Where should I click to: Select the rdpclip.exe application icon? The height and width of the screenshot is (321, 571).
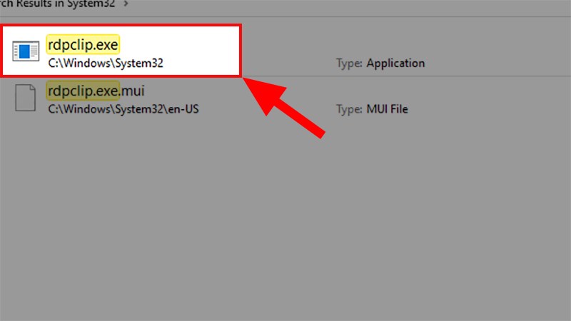pyautogui.click(x=26, y=51)
